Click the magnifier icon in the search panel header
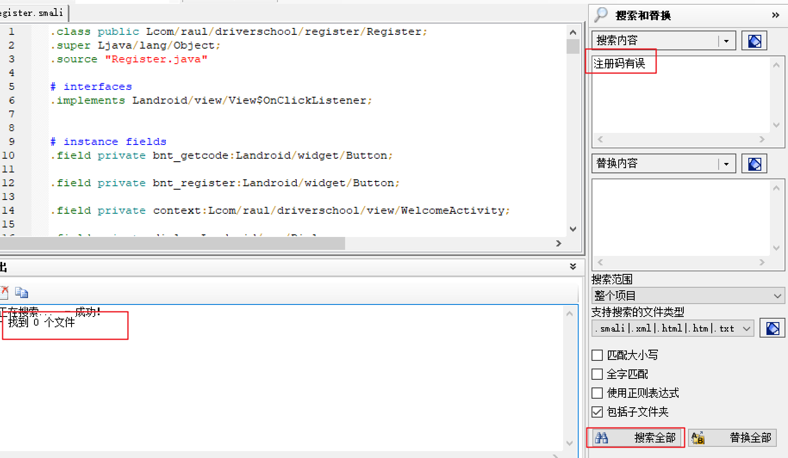788x458 pixels. point(601,15)
